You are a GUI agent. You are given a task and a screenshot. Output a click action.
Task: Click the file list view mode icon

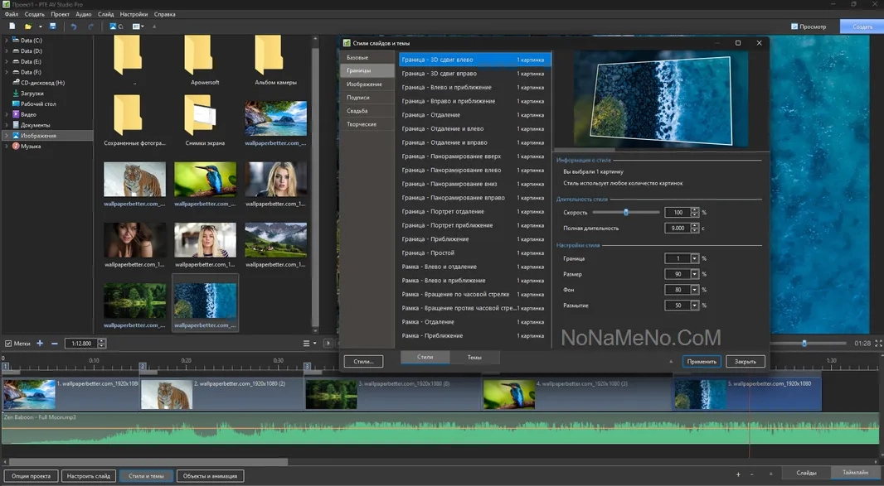(307, 343)
